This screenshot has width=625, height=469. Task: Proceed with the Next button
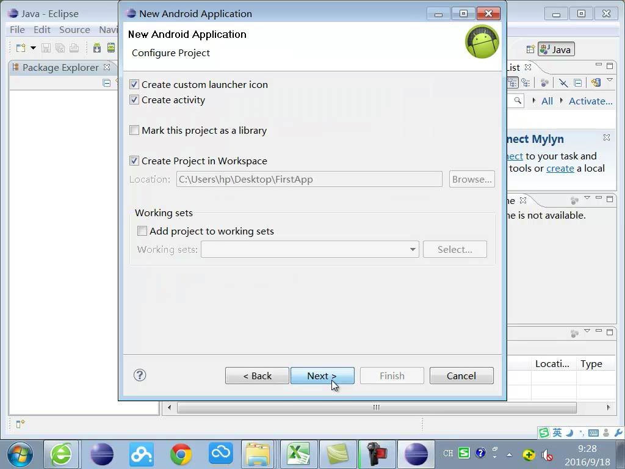(322, 376)
